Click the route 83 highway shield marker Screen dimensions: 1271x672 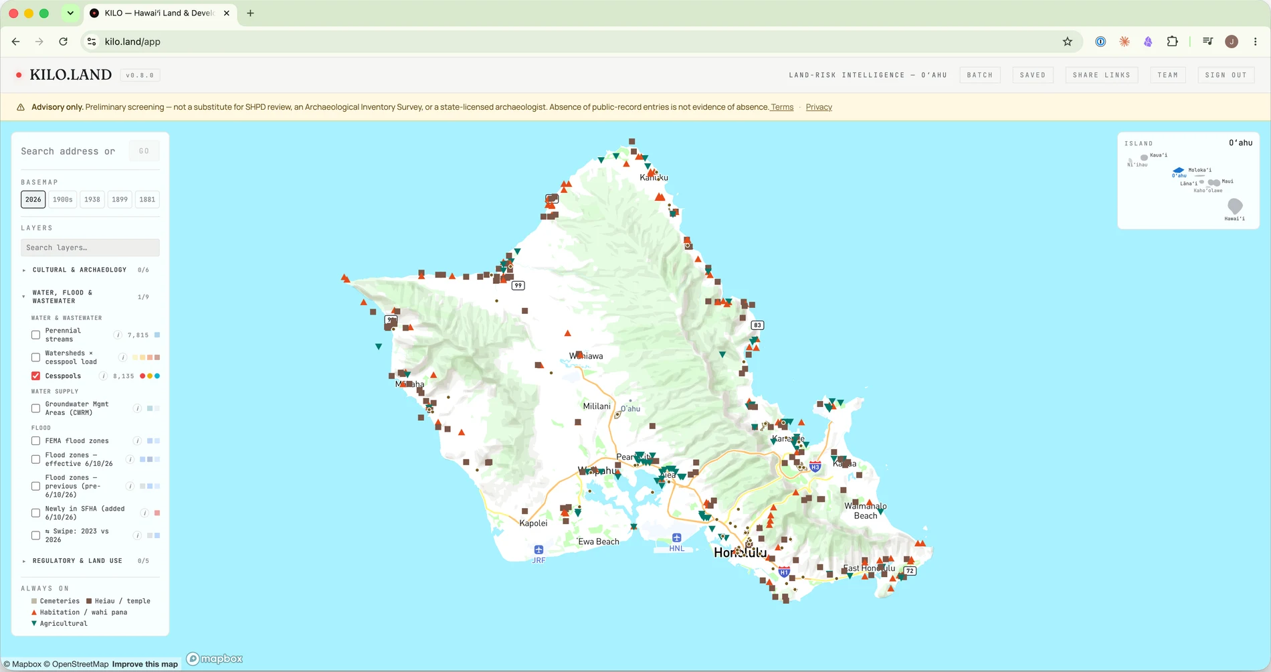point(757,325)
